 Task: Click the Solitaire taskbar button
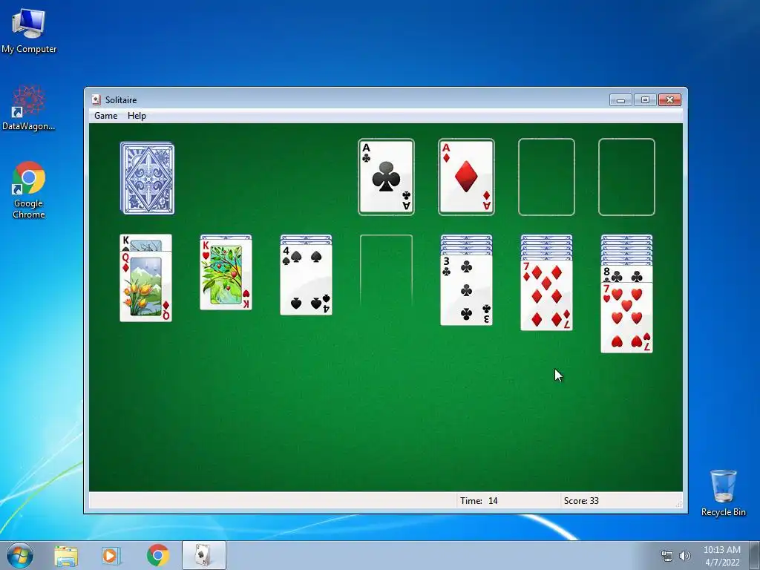[203, 555]
